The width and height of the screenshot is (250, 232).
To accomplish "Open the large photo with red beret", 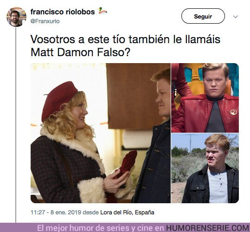I will coord(101,133).
